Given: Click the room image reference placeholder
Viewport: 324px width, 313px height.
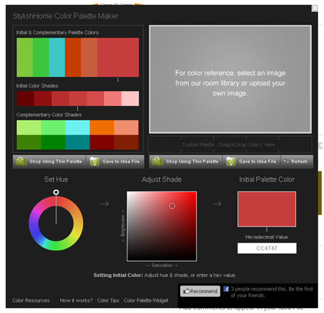Looking at the screenshot, I should tap(230, 79).
